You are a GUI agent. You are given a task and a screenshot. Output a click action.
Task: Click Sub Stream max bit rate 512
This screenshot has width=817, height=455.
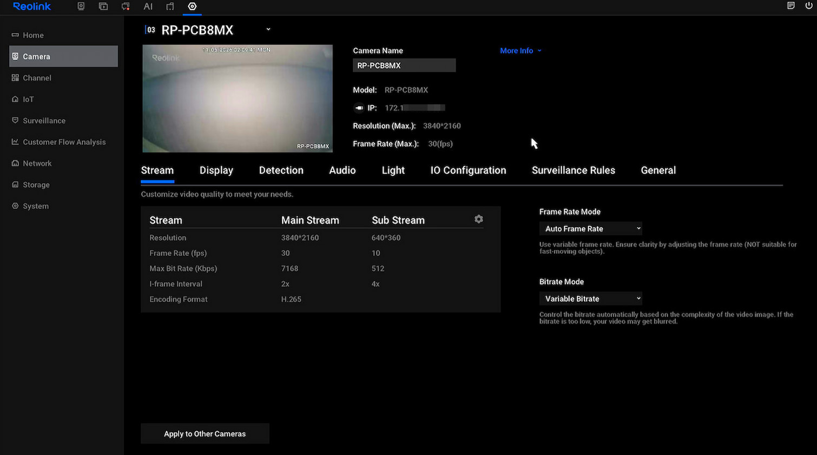pos(378,268)
